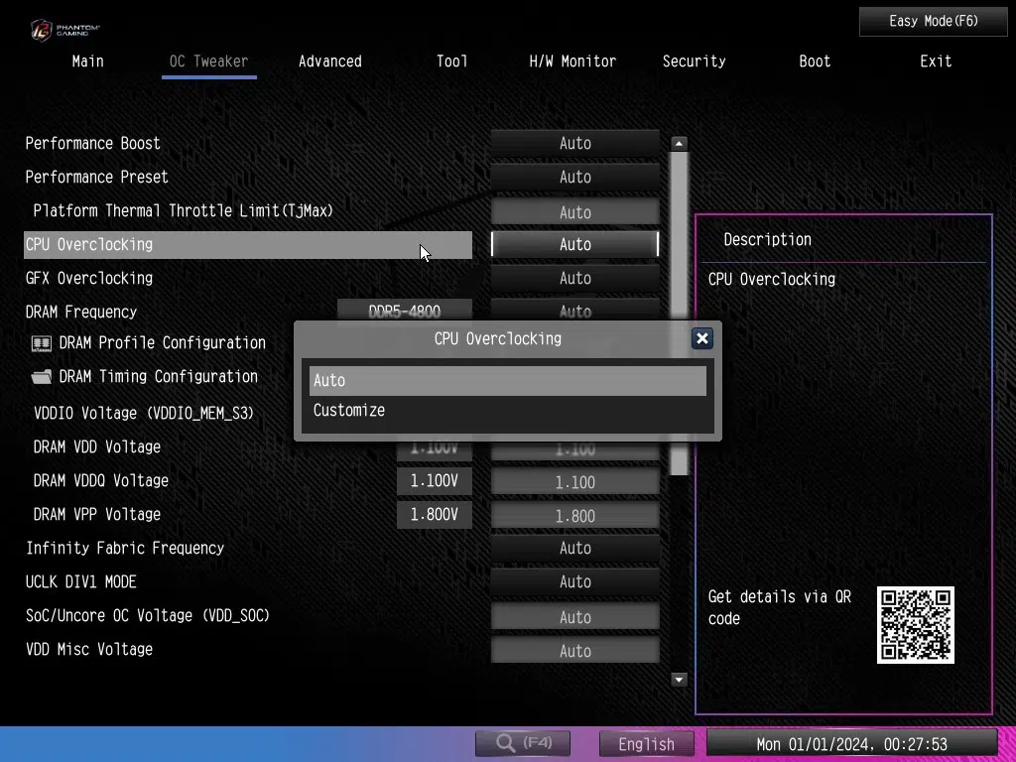The image size is (1016, 762).
Task: Open DRAM Timing Configuration folder icon
Action: click(42, 377)
